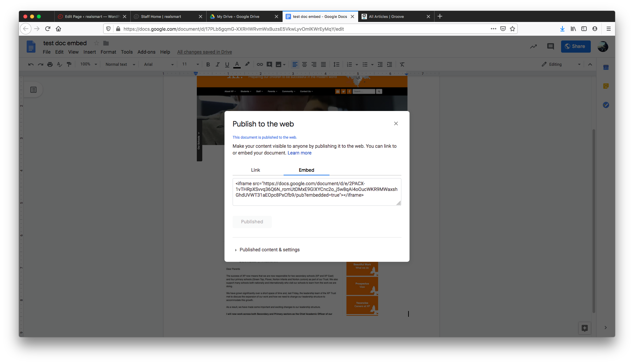Switch to the Embed tab
634x364 pixels.
click(x=307, y=170)
